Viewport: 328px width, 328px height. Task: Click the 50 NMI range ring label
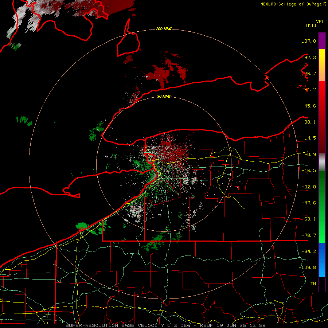pyautogui.click(x=164, y=96)
